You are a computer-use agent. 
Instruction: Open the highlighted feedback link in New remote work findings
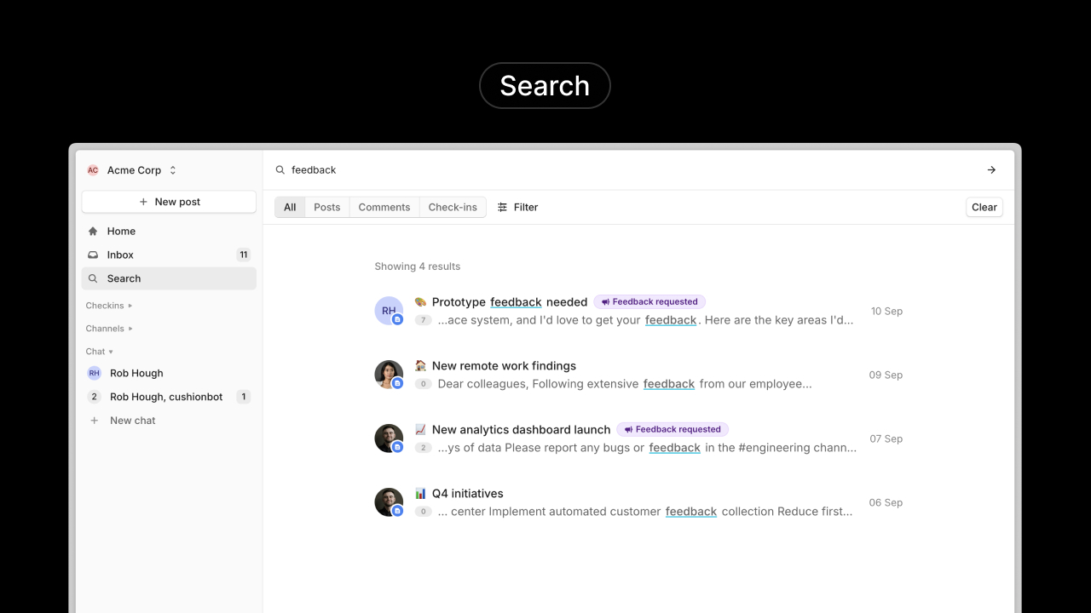(668, 384)
